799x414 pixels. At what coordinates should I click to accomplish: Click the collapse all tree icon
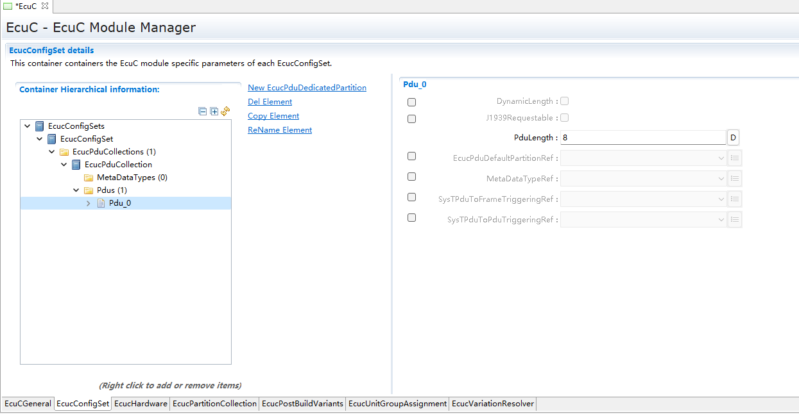(203, 112)
